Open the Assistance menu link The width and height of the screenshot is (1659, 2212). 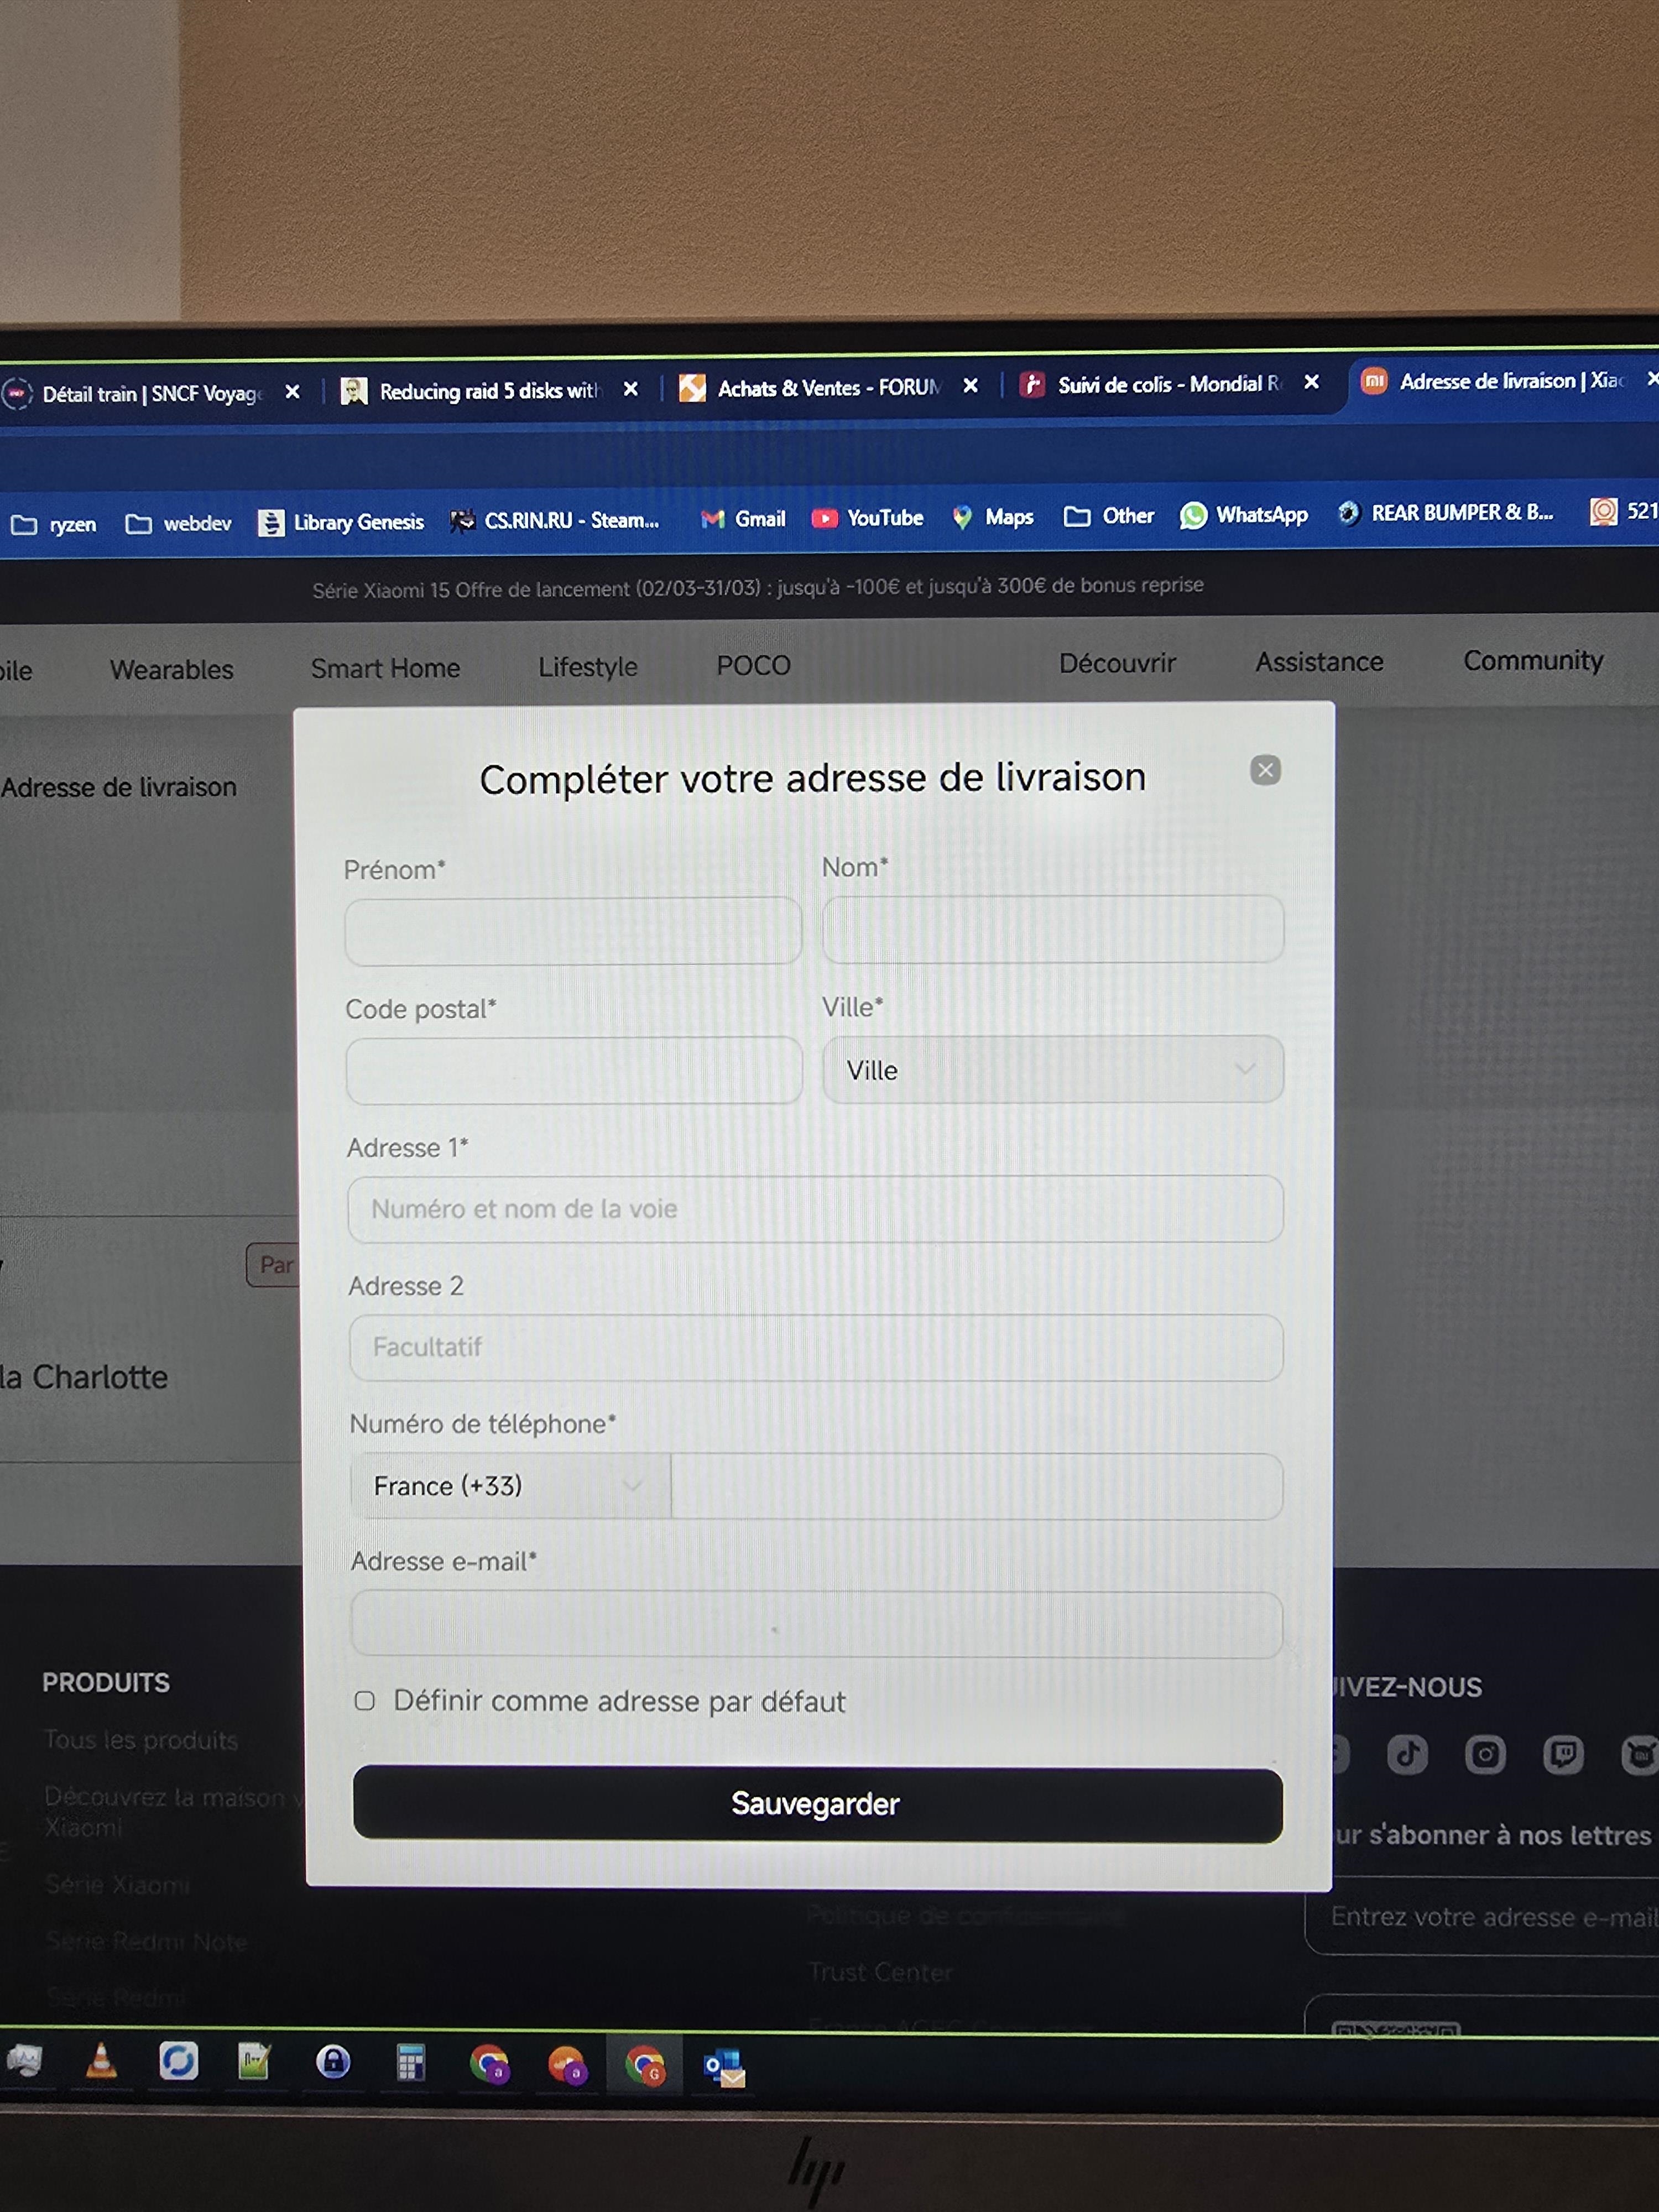pyautogui.click(x=1319, y=662)
